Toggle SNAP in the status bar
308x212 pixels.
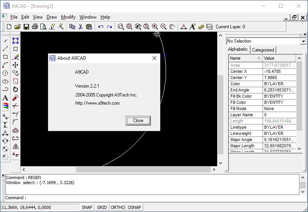click(x=87, y=207)
